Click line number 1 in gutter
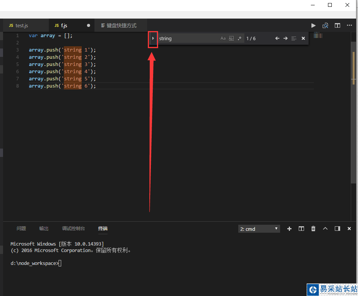Viewport: 358px width, 296px height. (x=17, y=36)
